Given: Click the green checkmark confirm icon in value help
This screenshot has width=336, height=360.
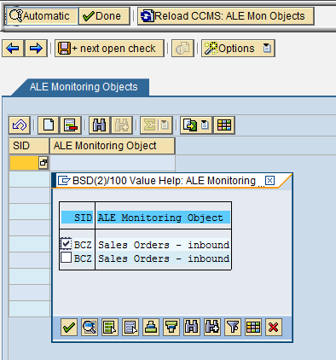Looking at the screenshot, I should (69, 327).
